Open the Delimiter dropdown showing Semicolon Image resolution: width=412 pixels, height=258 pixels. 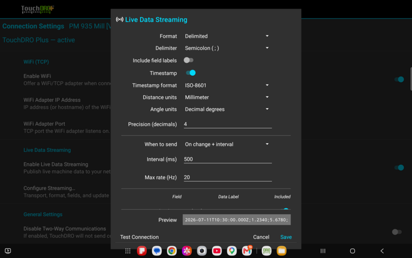point(227,48)
